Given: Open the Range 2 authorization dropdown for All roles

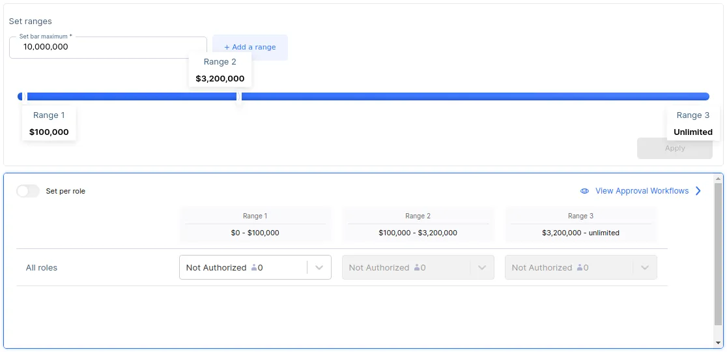Looking at the screenshot, I should [x=418, y=268].
